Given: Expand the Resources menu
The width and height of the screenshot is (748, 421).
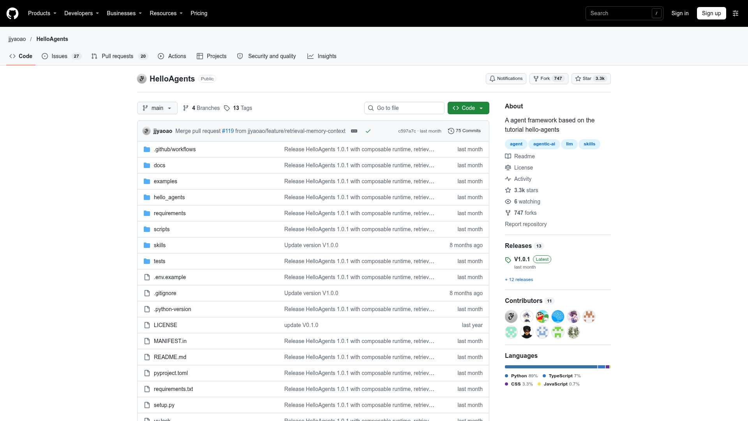Looking at the screenshot, I should click(166, 13).
